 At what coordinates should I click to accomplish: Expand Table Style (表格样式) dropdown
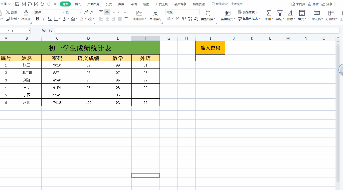tap(256, 12)
